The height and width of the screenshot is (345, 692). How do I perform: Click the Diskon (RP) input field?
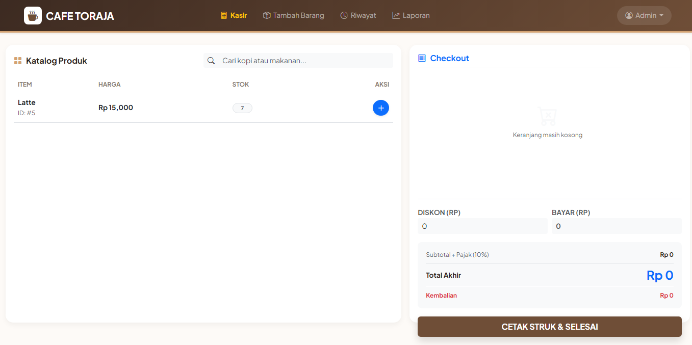(x=482, y=226)
